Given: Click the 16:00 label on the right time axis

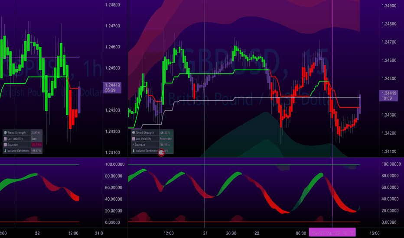Looking at the screenshot, I should coord(375,233).
